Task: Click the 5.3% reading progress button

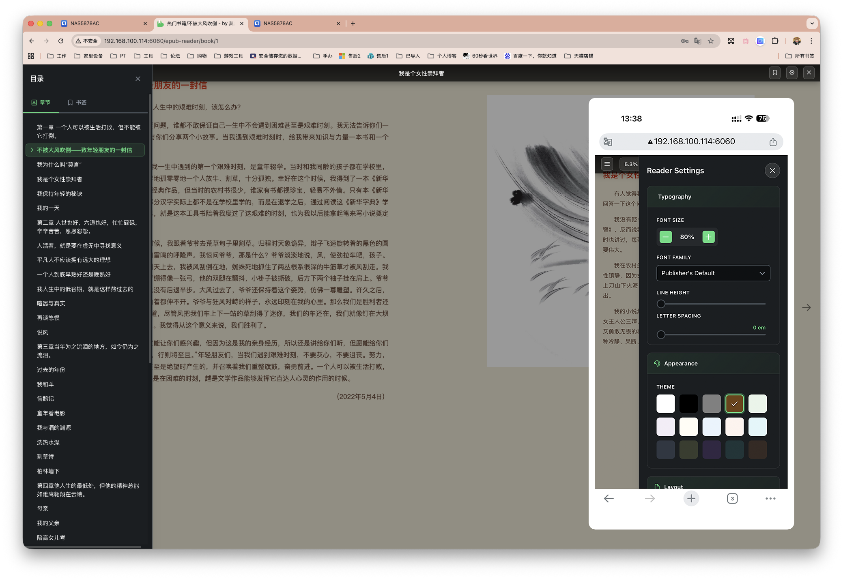Action: 630,164
